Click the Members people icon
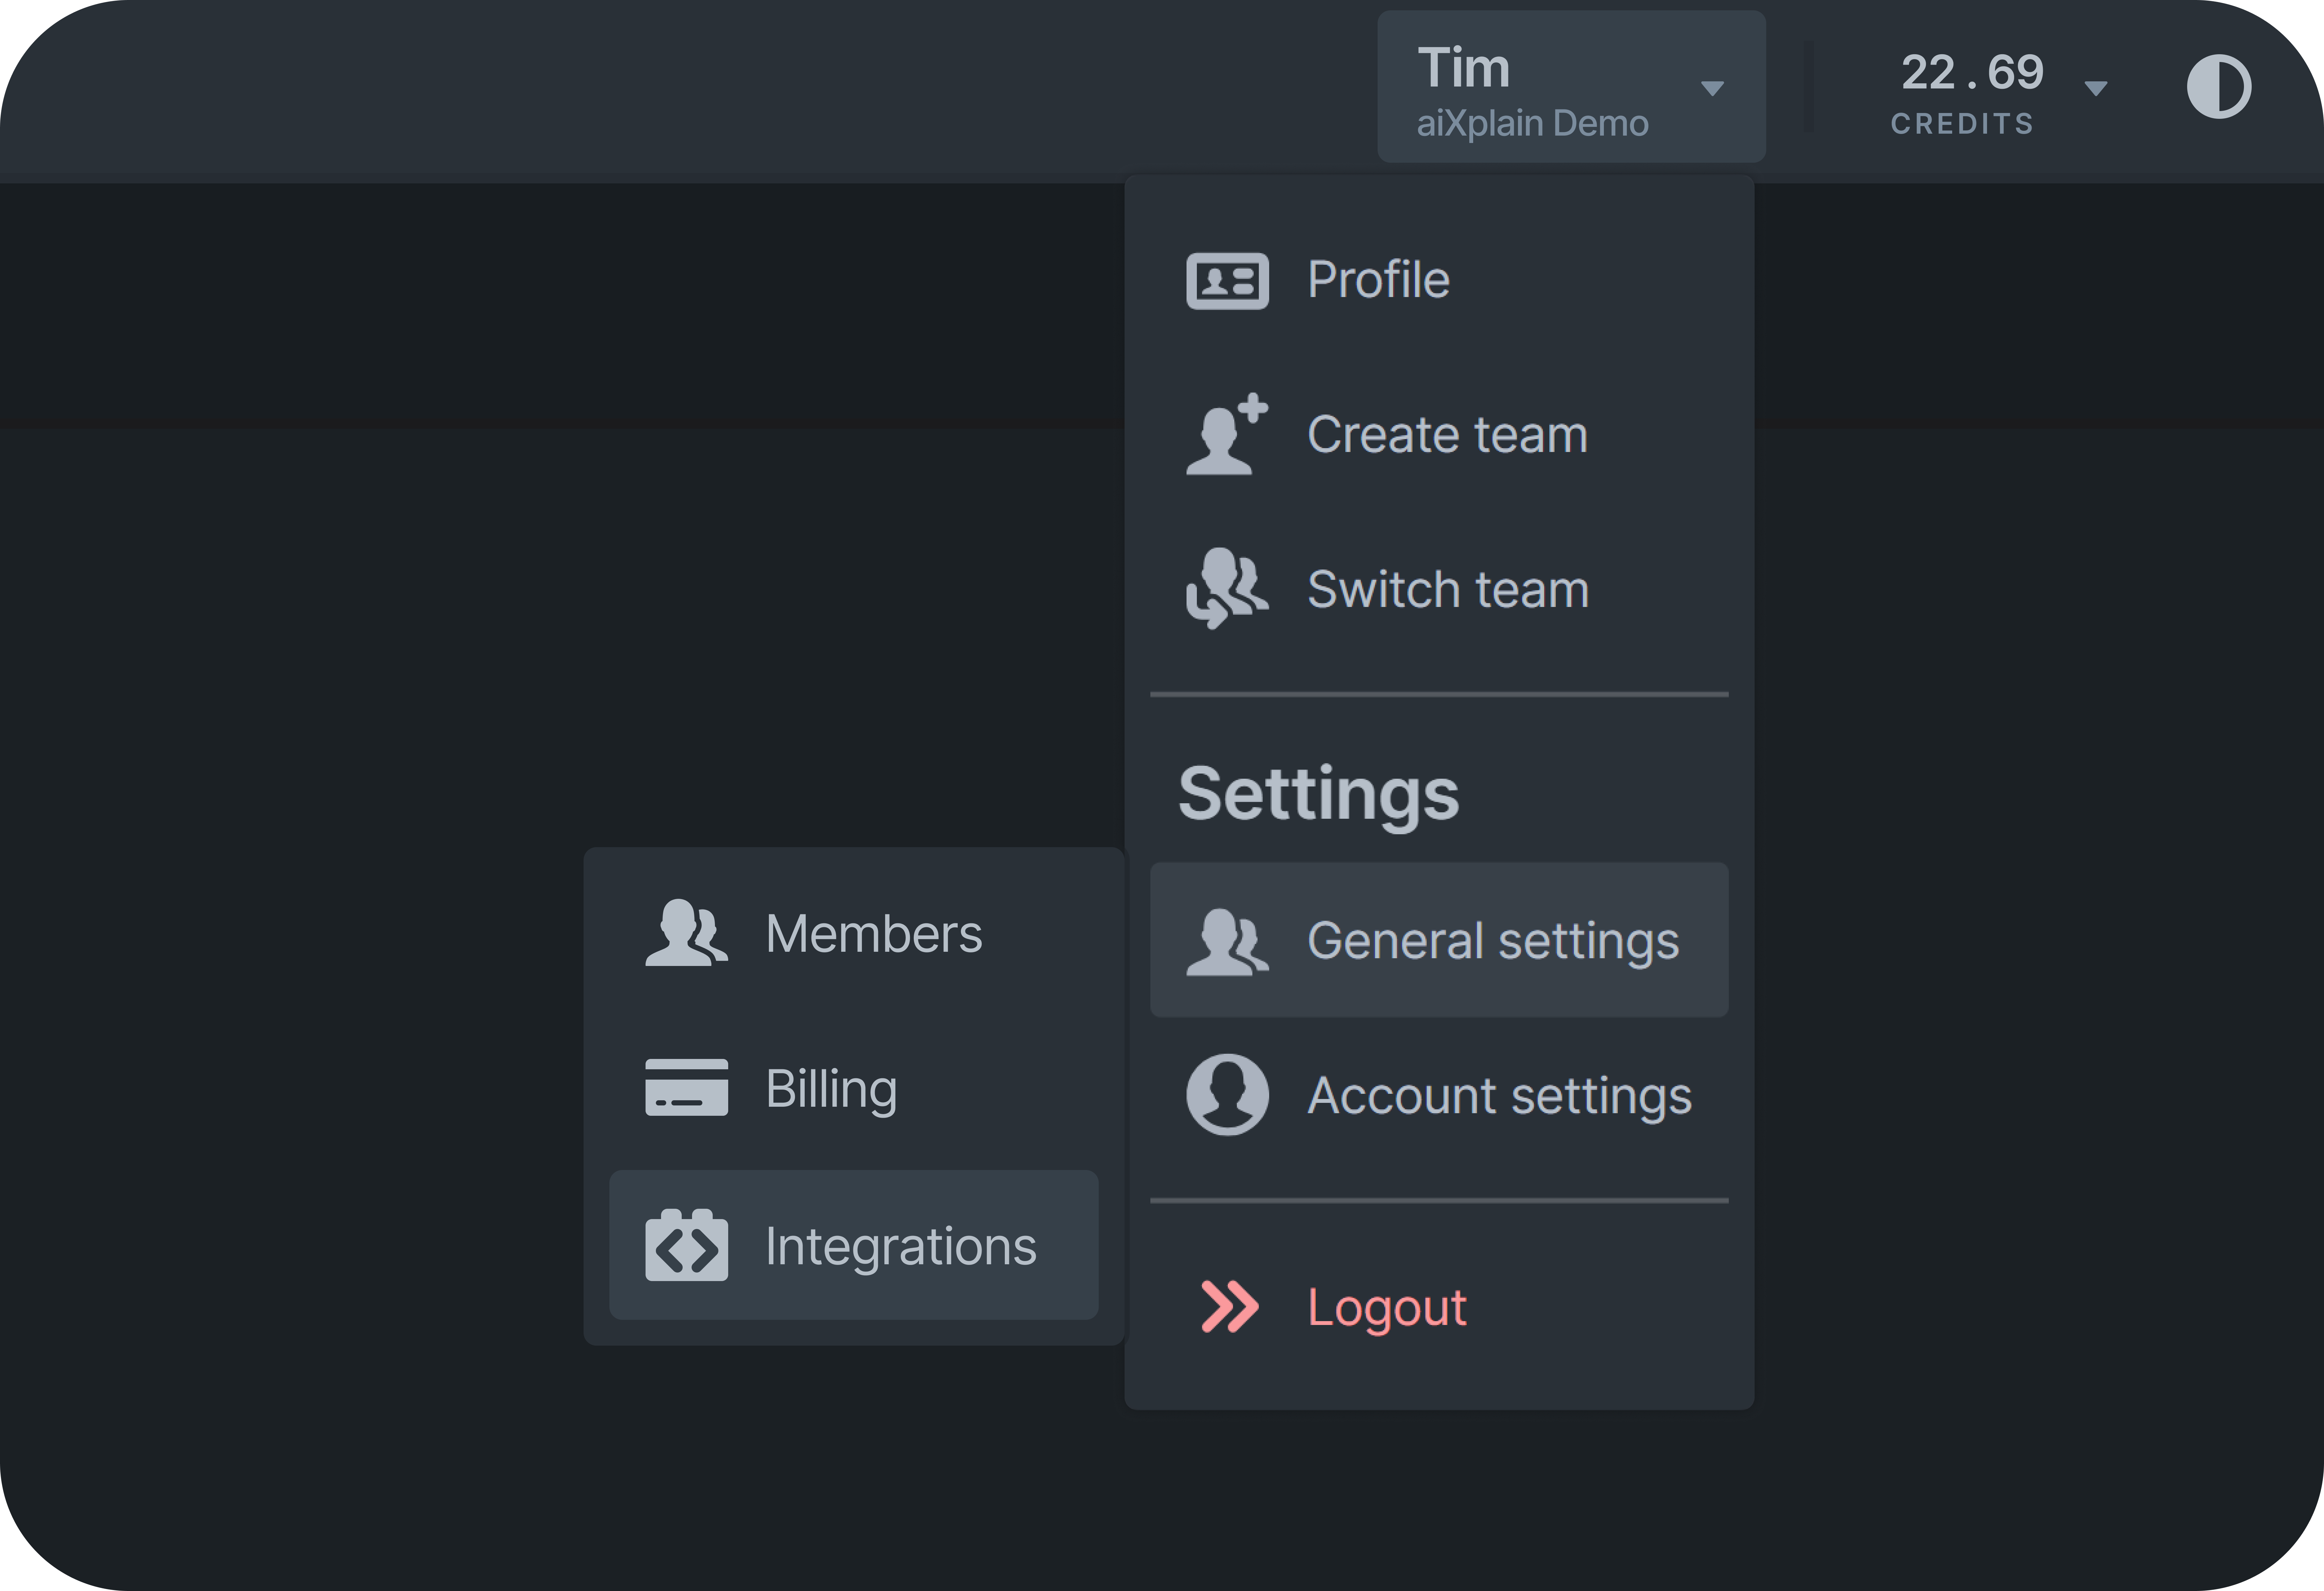2324x1591 pixels. (x=686, y=932)
